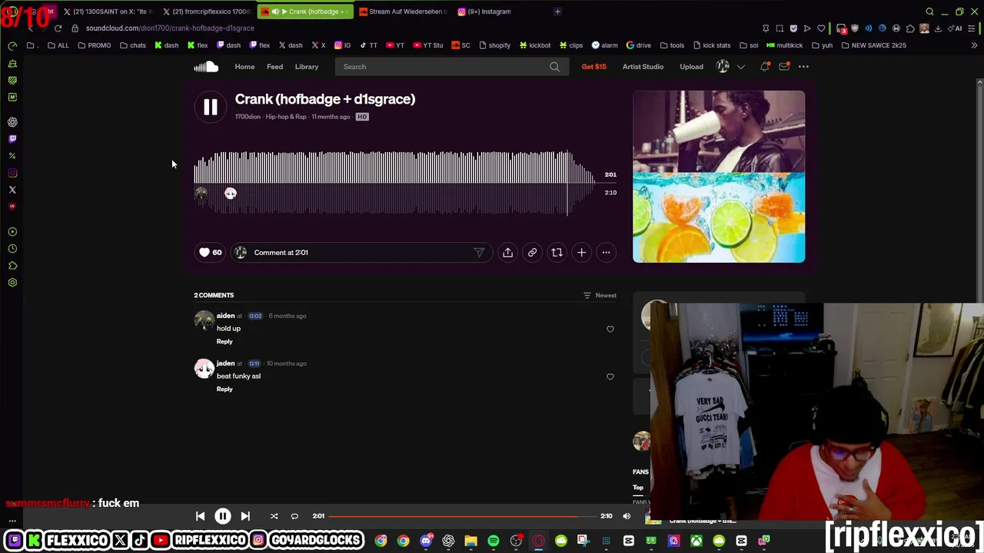984x553 pixels.
Task: Open aiden's profile from the comment username
Action: [225, 316]
